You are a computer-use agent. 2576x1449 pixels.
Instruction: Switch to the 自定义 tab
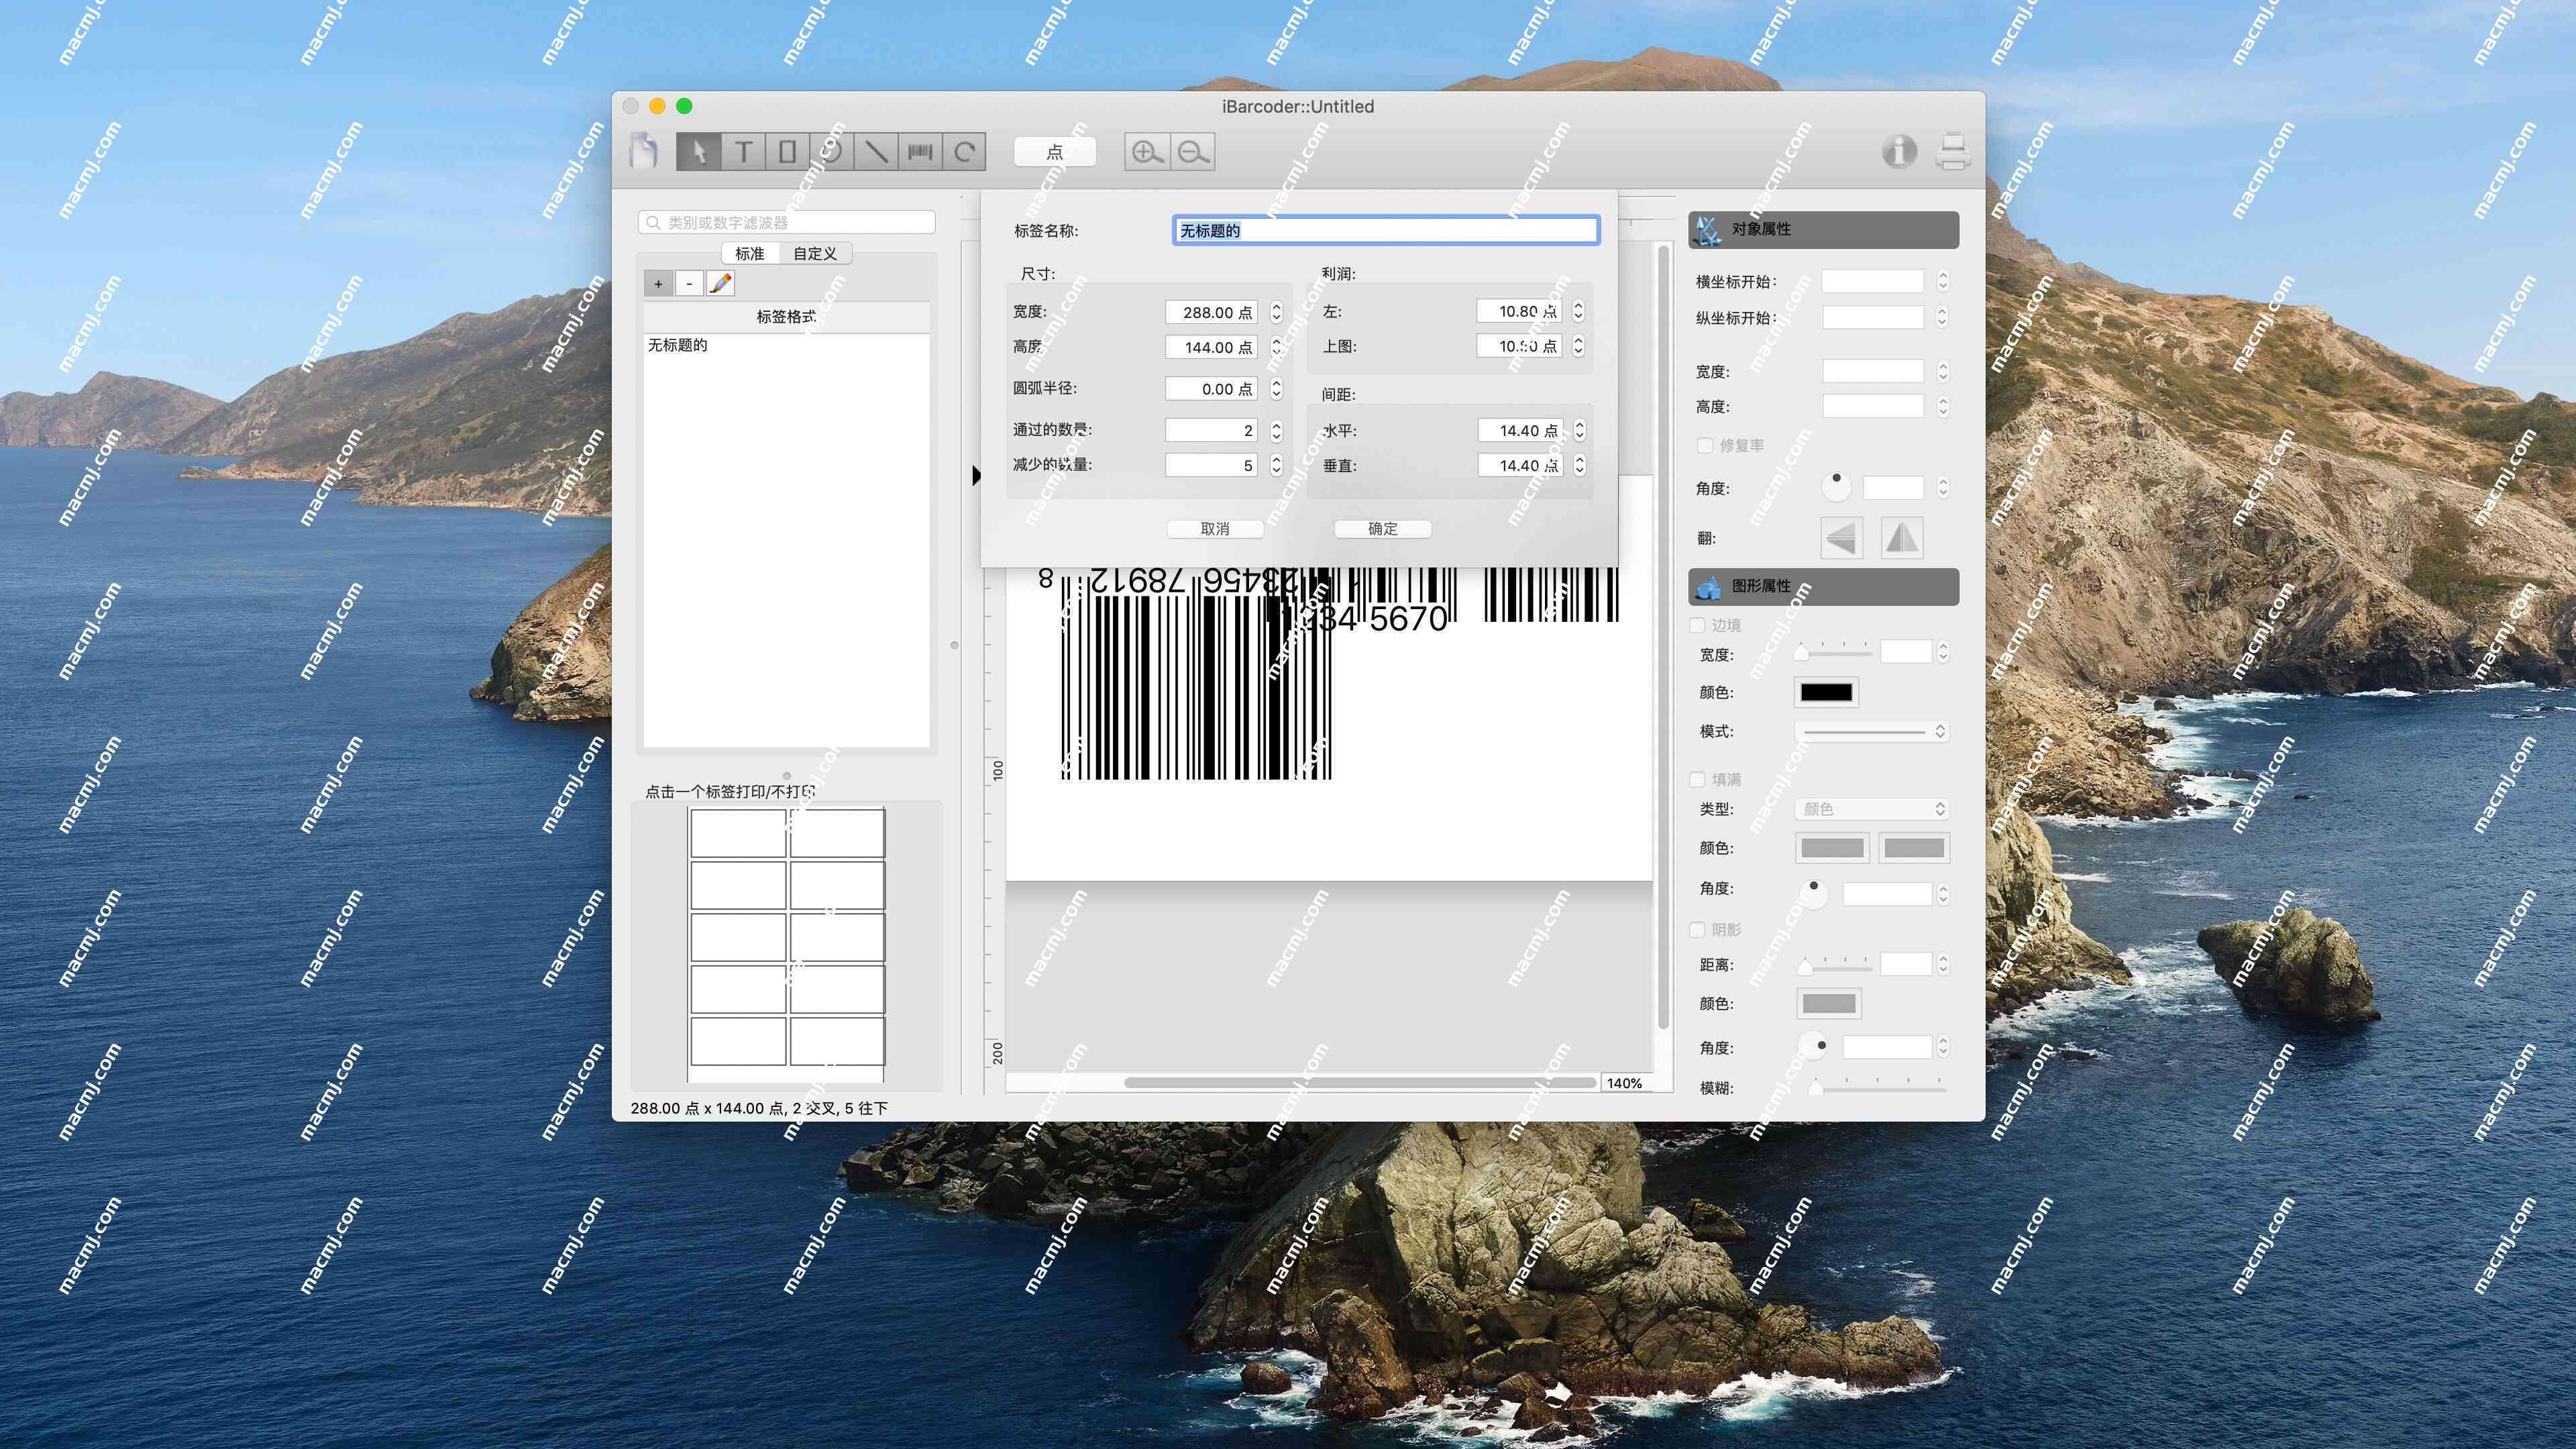815,254
